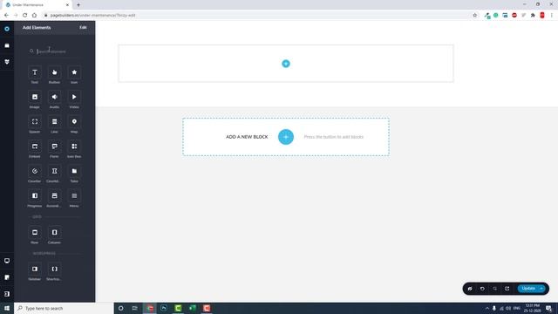This screenshot has height=314, width=558.
Task: Select the Video element icon
Action: pos(74,97)
